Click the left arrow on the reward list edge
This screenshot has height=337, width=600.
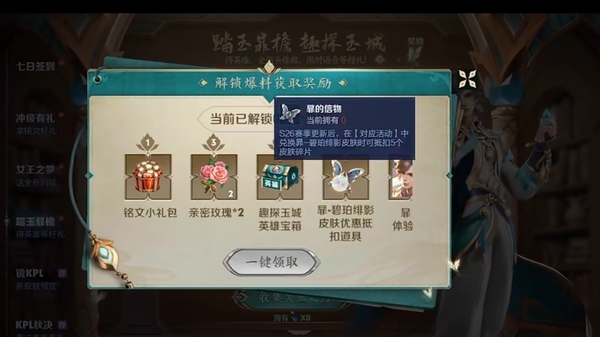pos(90,176)
